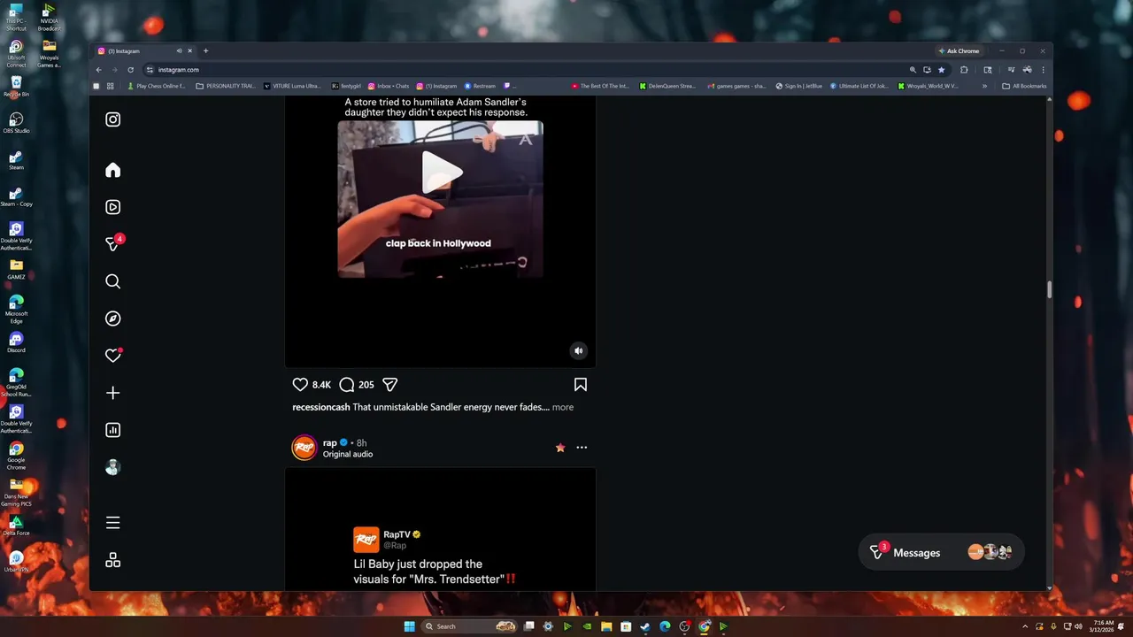1133x637 pixels.
Task: Open The Best Of The Int... bookmark
Action: coord(600,86)
